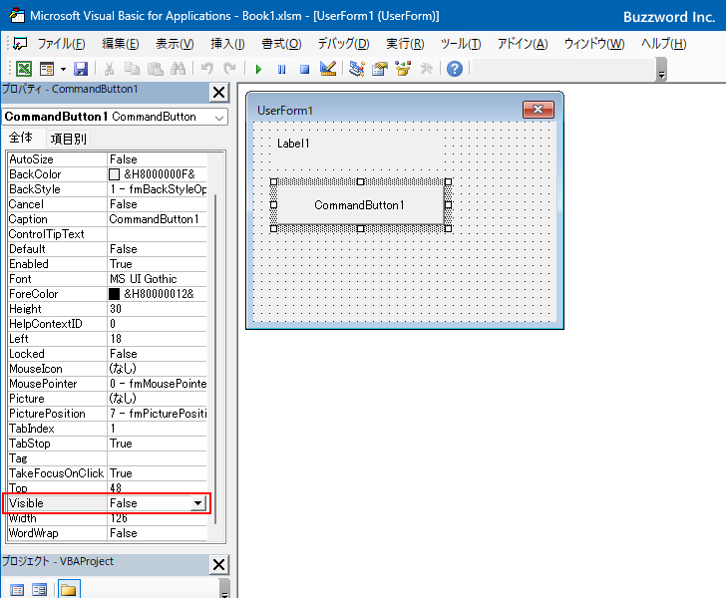
Task: Select the Font value MS UI Gothic
Action: 157,279
